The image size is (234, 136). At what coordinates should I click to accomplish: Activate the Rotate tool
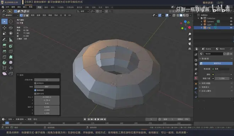click(x=11, y=28)
